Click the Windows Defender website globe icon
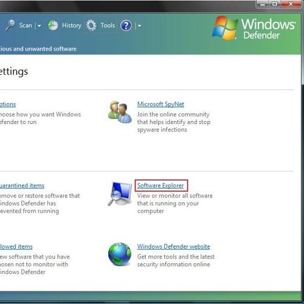 point(120,254)
